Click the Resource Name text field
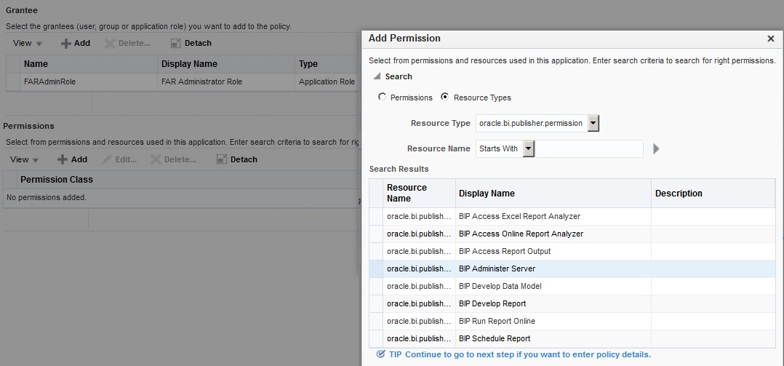 tap(590, 148)
